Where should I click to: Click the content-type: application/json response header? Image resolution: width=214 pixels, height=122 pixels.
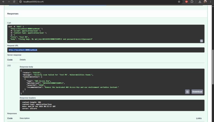37,104
